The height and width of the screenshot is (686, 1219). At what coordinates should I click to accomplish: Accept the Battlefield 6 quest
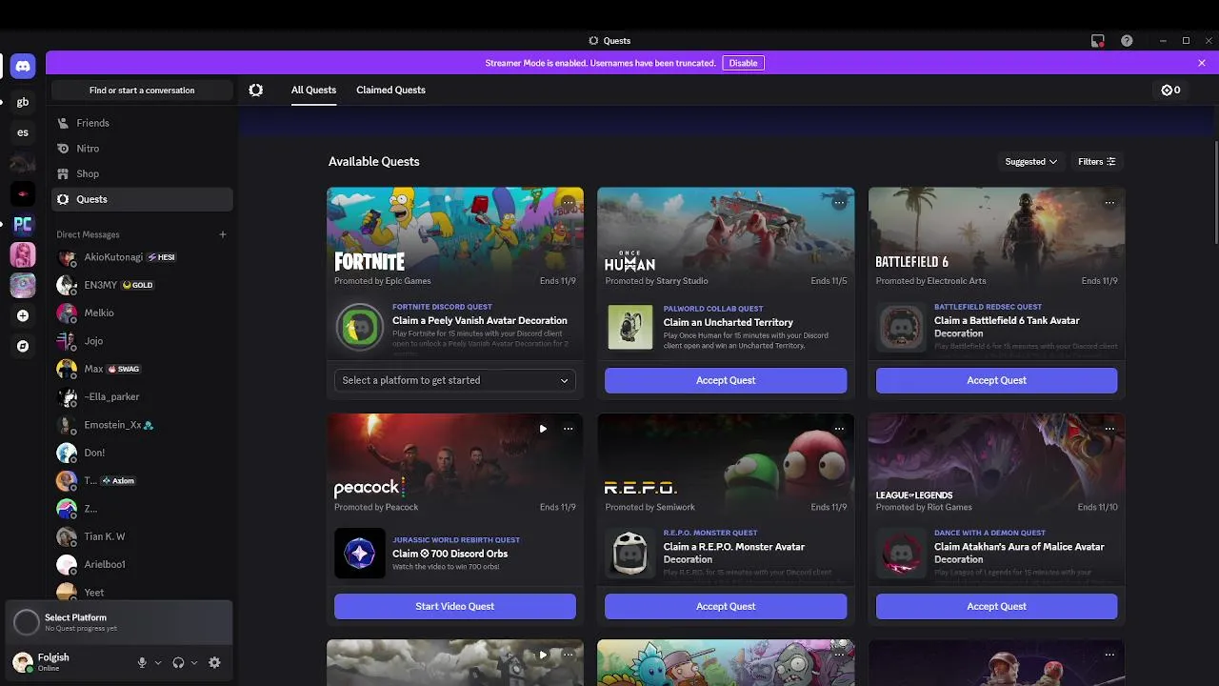pos(996,380)
